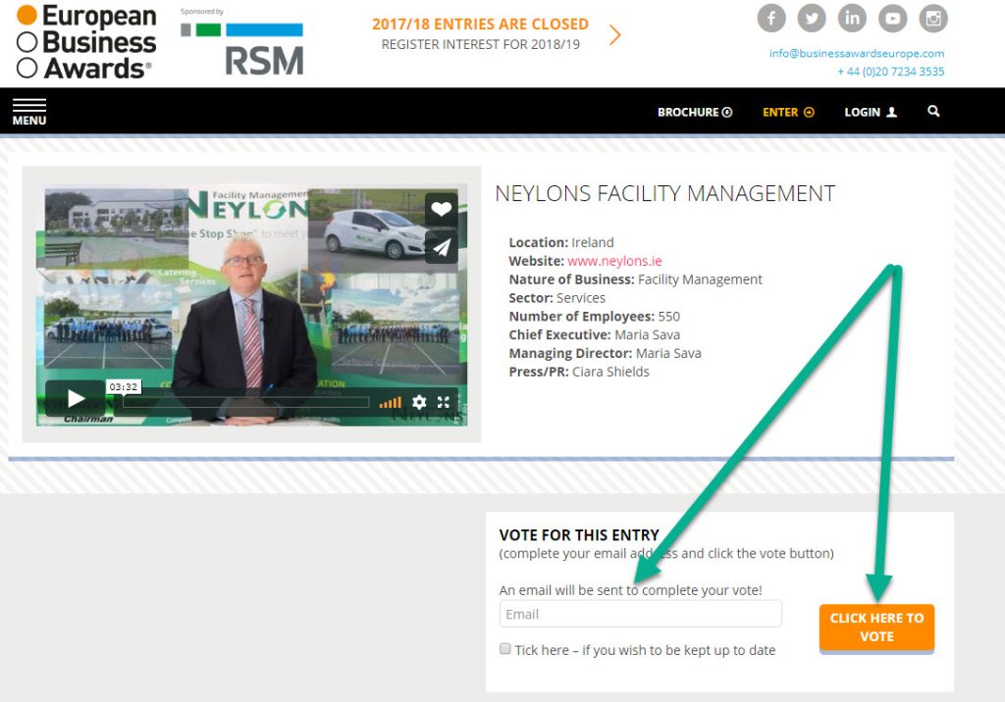This screenshot has height=702, width=1005.
Task: Open the hamburger MENU
Action: (29, 112)
